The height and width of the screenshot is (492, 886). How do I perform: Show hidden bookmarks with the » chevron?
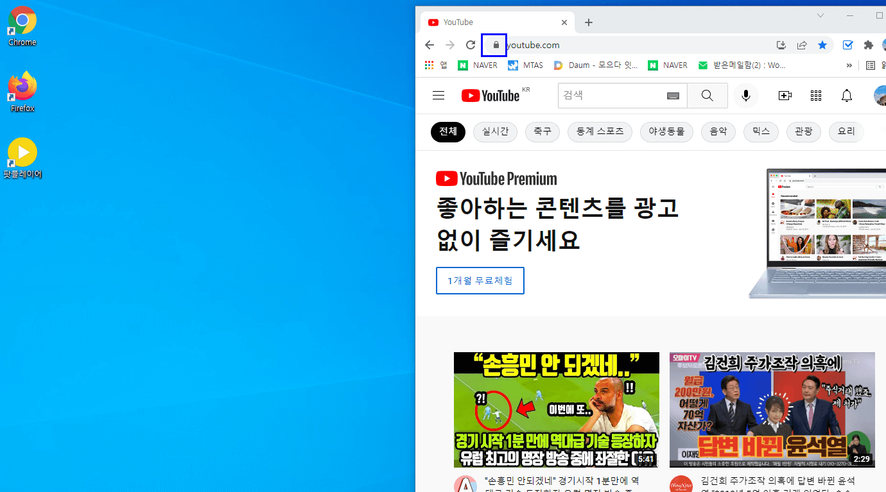(x=849, y=65)
